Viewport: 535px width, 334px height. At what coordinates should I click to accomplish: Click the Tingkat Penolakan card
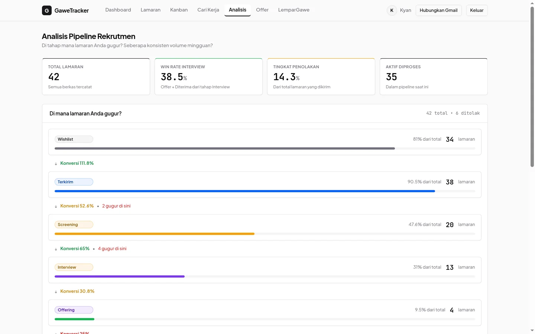tap(321, 76)
